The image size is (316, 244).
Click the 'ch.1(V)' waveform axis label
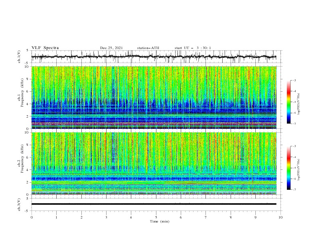coord(19,57)
